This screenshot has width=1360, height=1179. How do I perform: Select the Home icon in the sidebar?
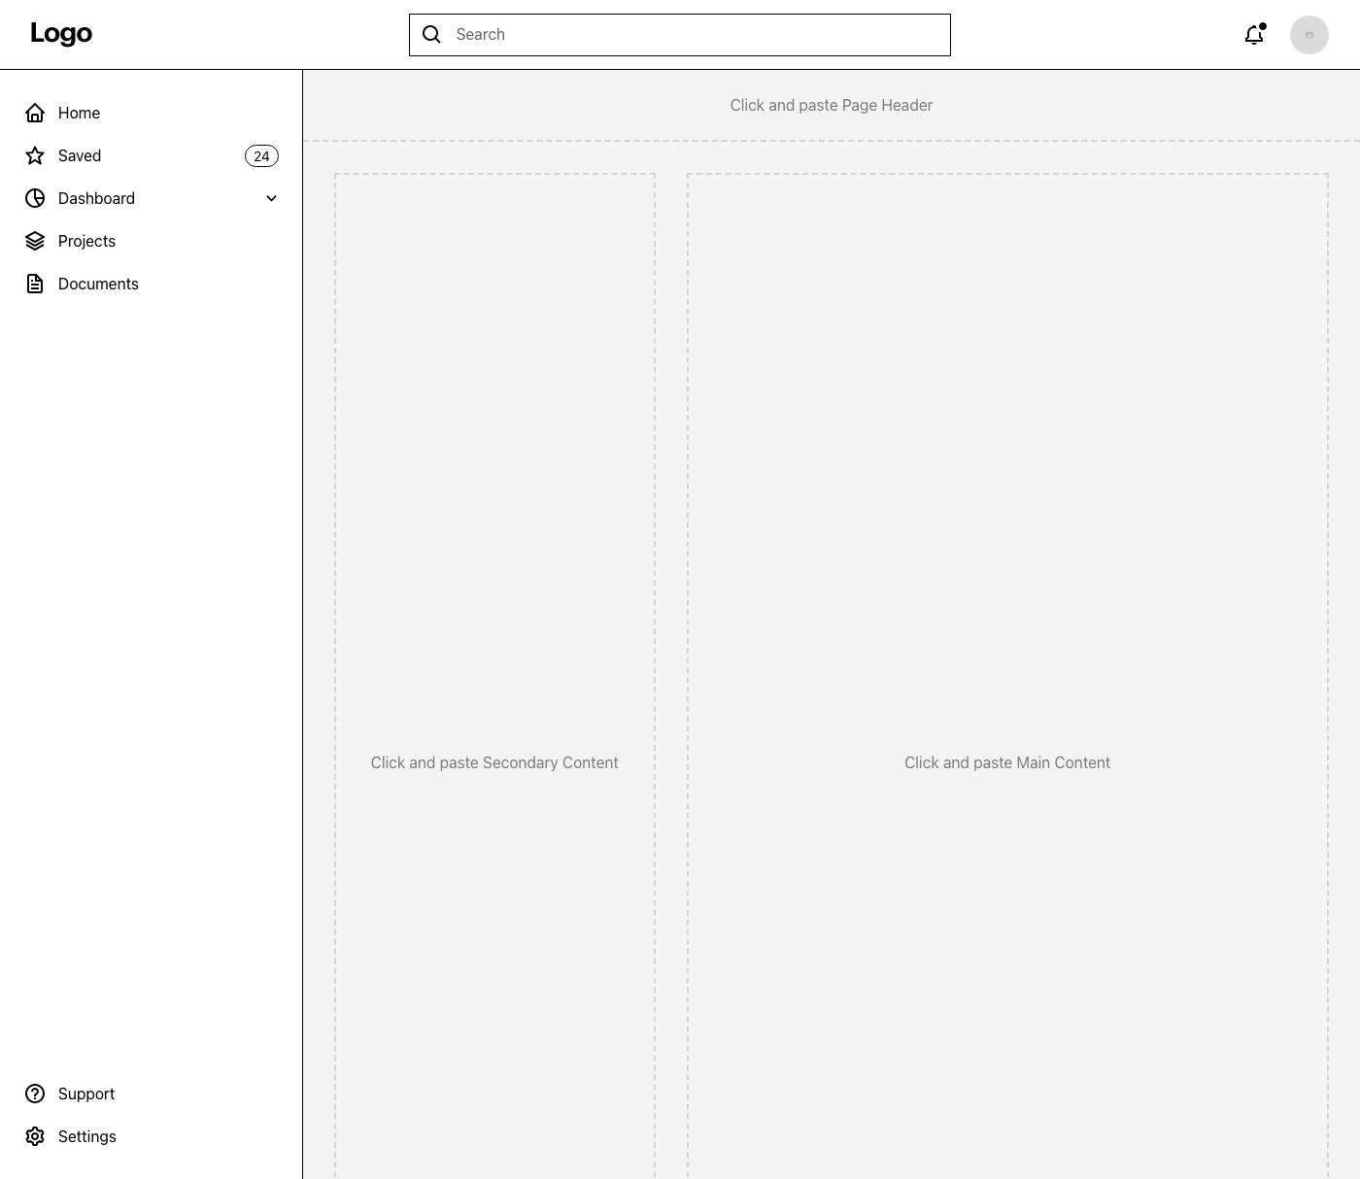(35, 113)
